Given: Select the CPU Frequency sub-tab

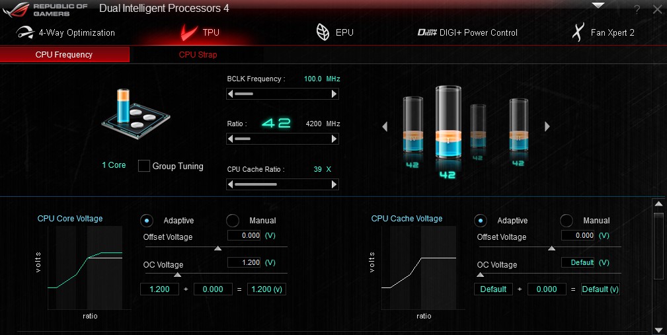Looking at the screenshot, I should 64,54.
